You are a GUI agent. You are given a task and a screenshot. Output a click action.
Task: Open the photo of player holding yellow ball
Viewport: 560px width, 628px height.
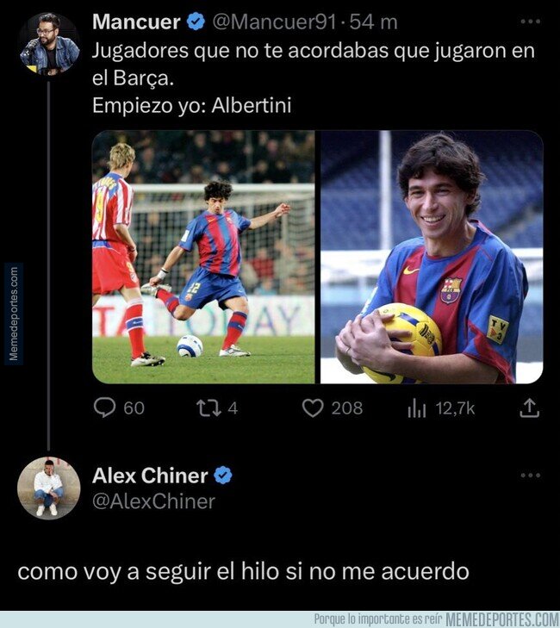[432, 257]
